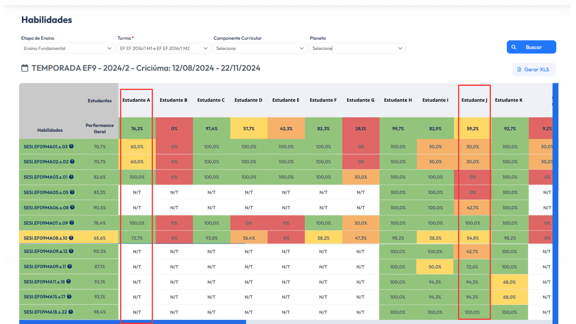Click help icon beside SESI.EF09MA09.a.12
576x324 pixels.
click(71, 251)
